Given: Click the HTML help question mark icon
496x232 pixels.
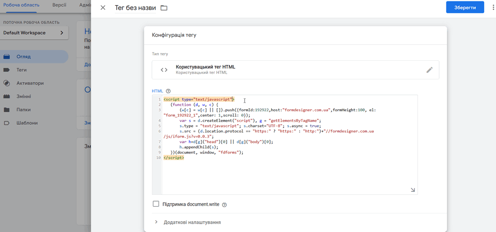Looking at the screenshot, I should (x=168, y=91).
